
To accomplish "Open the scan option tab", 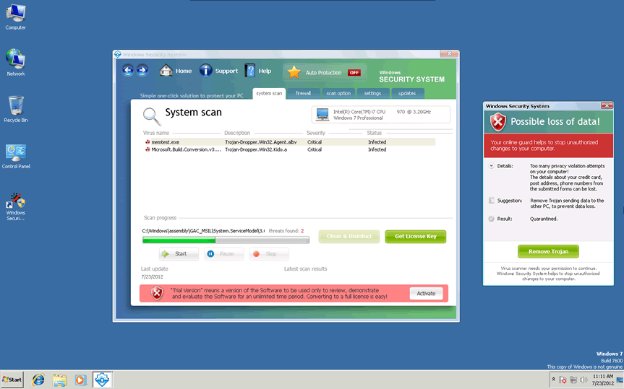I will 338,93.
